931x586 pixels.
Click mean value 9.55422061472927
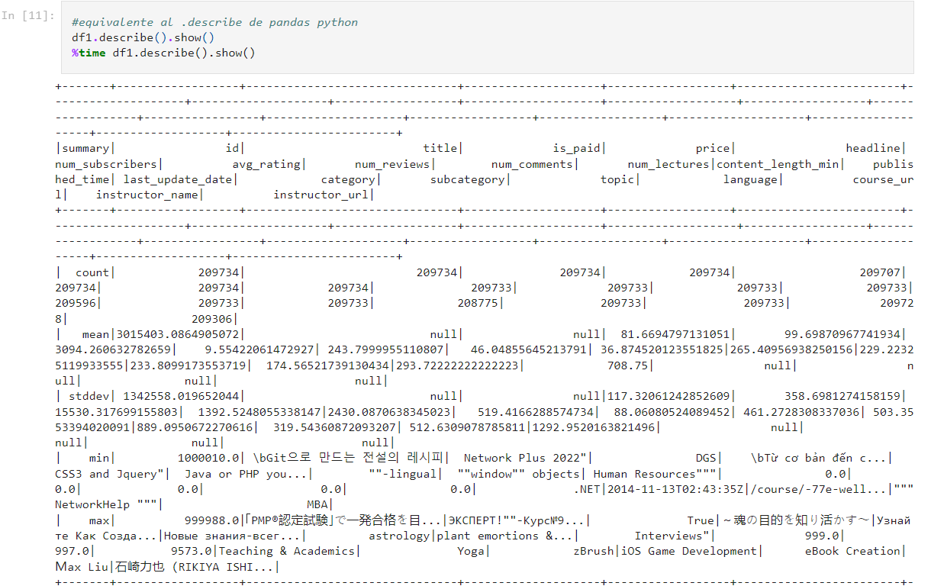[259, 349]
